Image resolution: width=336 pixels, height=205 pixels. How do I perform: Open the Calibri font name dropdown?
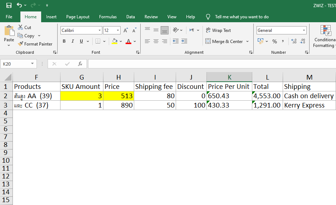pyautogui.click(x=99, y=30)
